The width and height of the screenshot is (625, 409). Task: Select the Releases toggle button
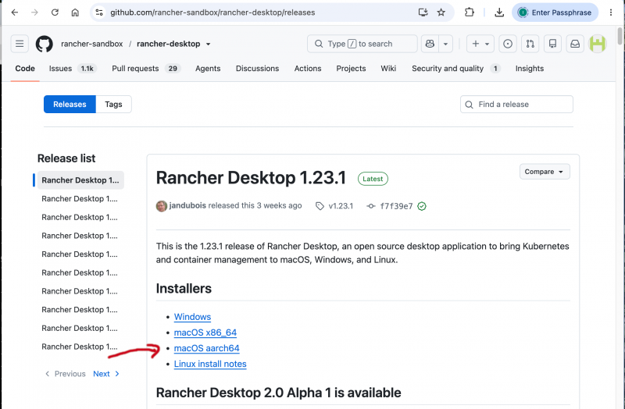(x=70, y=105)
